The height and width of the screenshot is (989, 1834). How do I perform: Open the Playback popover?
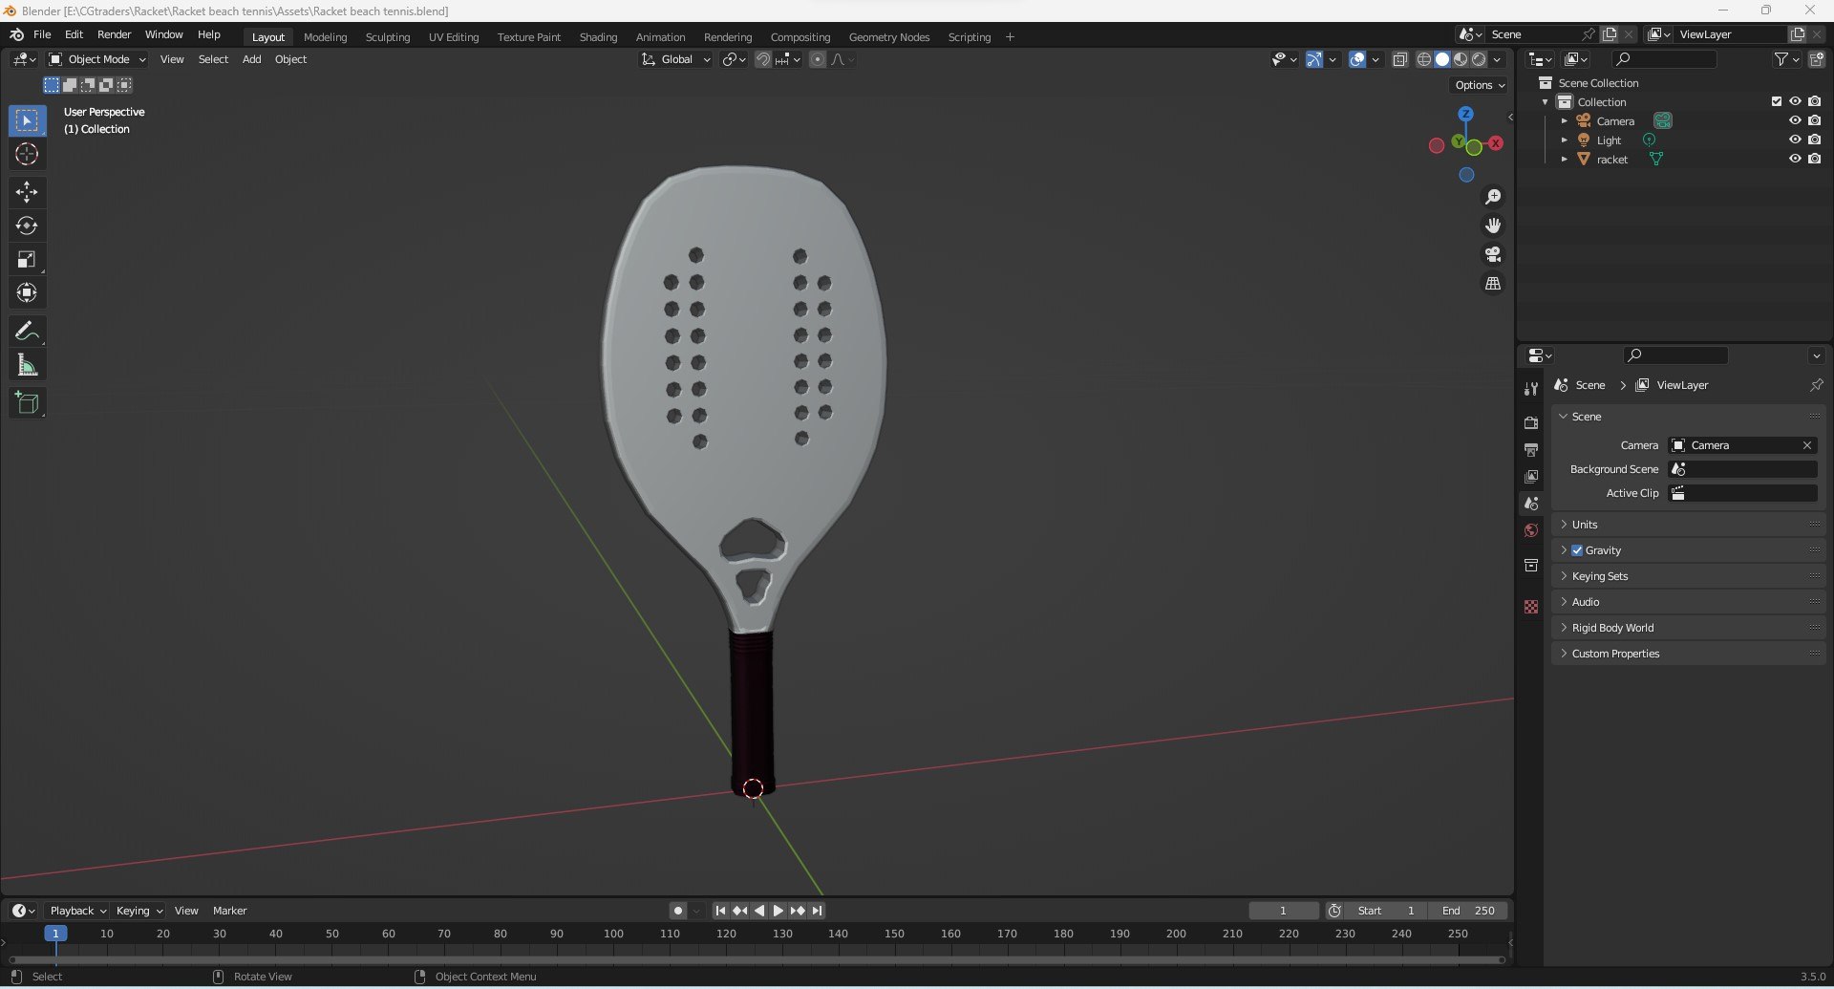point(77,911)
